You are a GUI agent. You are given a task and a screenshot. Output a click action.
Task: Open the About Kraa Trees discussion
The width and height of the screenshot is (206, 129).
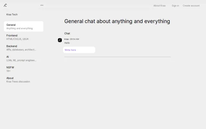[x=23, y=80]
